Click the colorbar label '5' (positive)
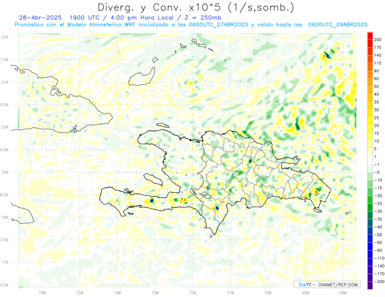Image resolution: width=385 pixels, height=297 pixels. [x=376, y=149]
